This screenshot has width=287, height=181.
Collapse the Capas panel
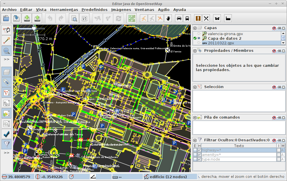pyautogui.click(x=195, y=28)
